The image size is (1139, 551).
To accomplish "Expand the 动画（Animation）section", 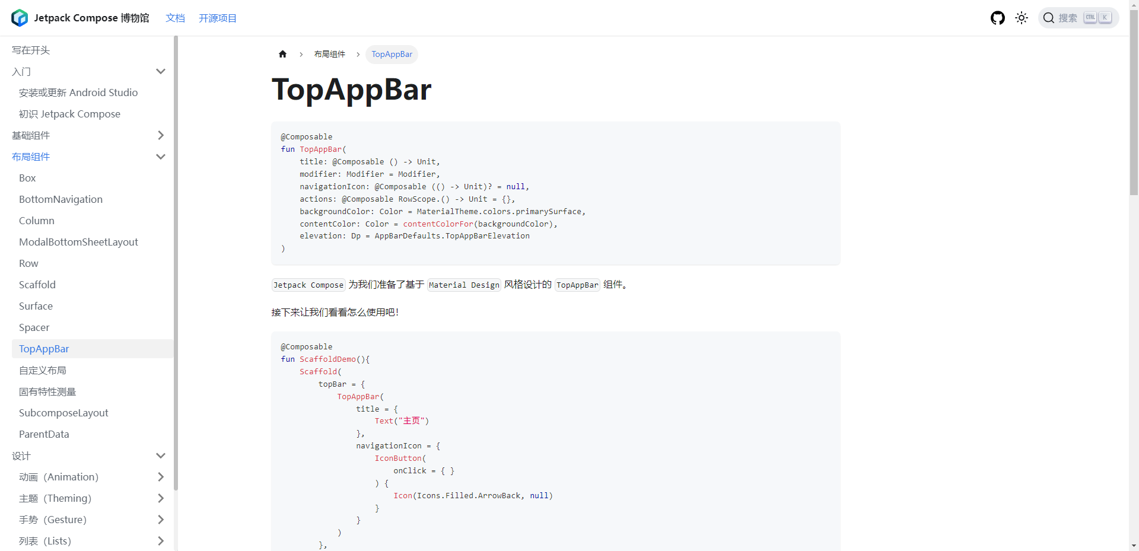I will tap(160, 477).
